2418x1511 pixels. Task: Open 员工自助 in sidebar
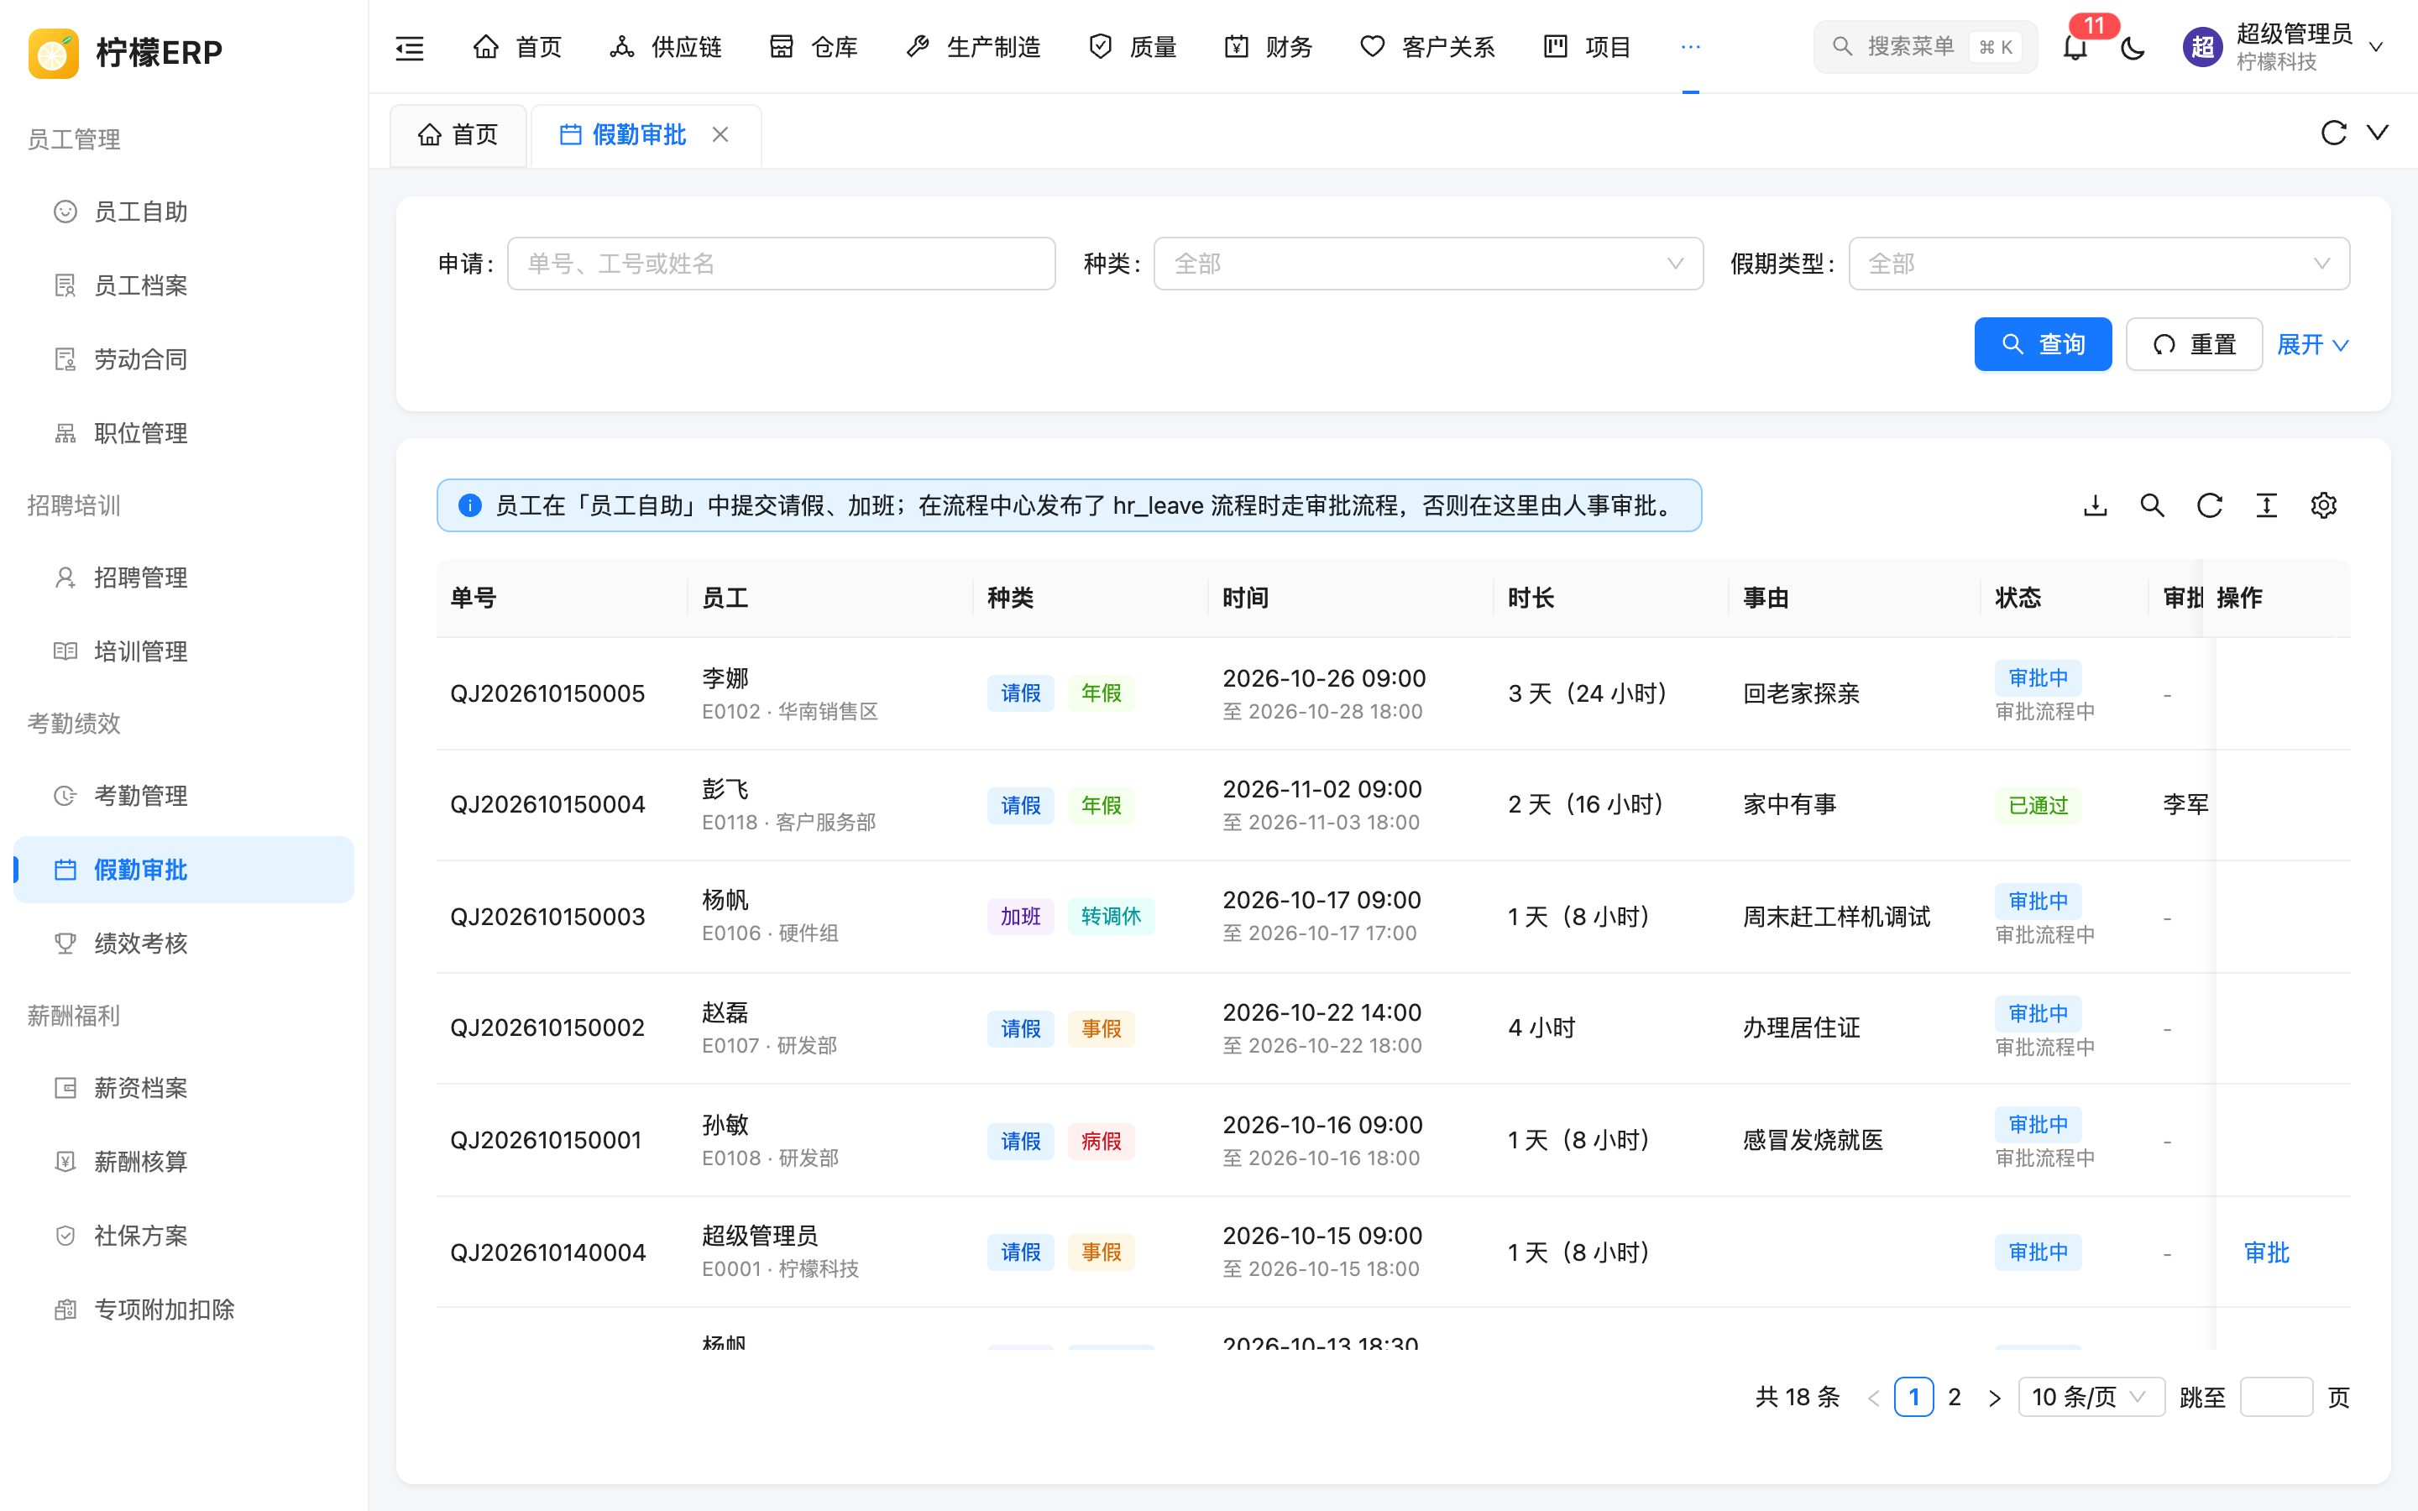(184, 212)
